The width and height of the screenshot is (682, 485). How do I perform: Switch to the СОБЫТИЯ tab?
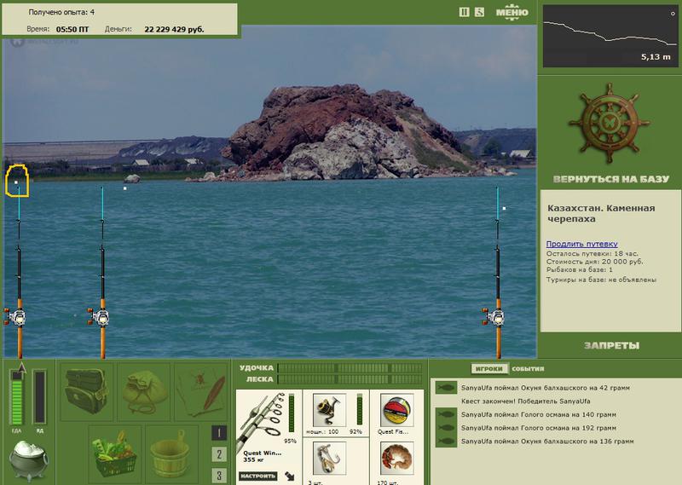tap(528, 369)
